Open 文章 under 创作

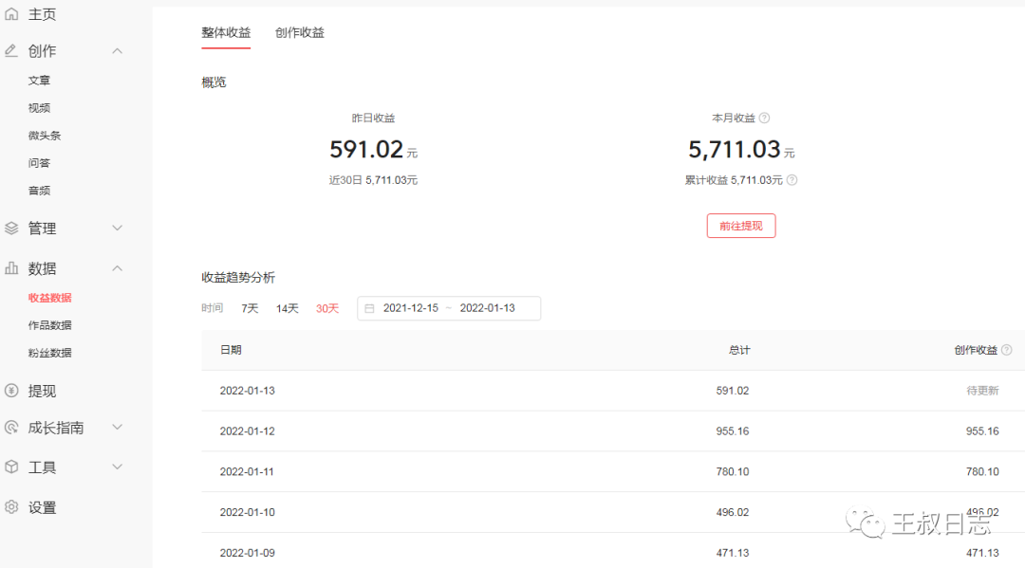click(39, 81)
